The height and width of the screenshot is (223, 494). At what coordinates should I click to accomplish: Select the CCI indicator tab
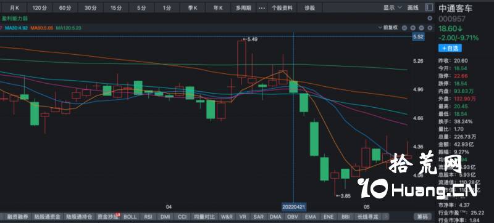(x=182, y=217)
